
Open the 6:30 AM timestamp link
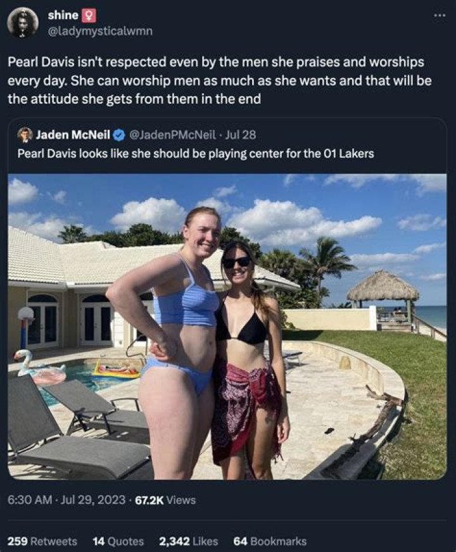coord(30,500)
